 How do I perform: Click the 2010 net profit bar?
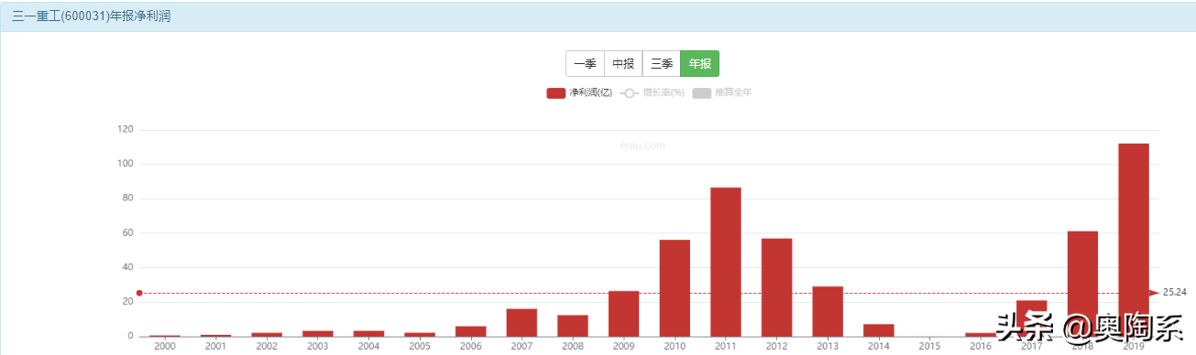point(675,288)
